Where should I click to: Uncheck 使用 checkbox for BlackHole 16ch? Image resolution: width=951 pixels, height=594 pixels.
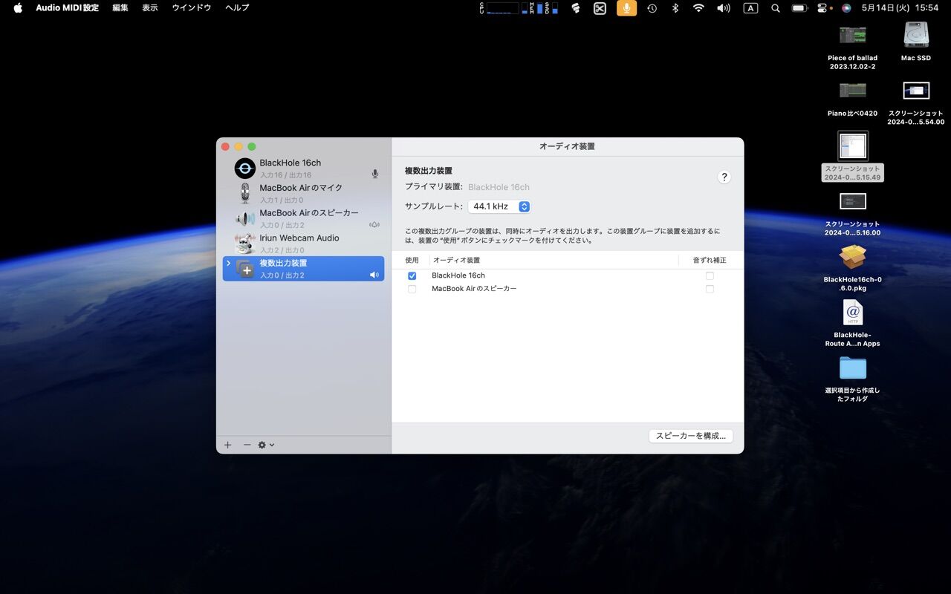point(412,276)
